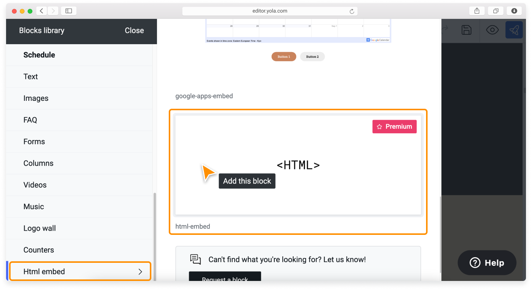Publish the site via the rocket icon
This screenshot has width=532, height=290.
tap(514, 30)
